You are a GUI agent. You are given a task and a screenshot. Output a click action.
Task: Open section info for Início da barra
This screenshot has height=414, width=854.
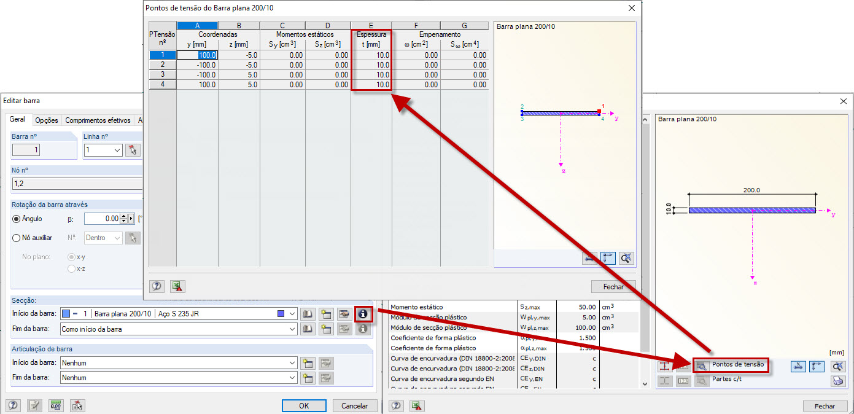[363, 314]
